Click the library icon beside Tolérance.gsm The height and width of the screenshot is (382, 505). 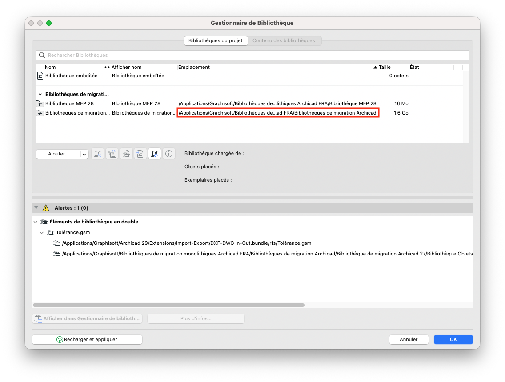tap(50, 232)
